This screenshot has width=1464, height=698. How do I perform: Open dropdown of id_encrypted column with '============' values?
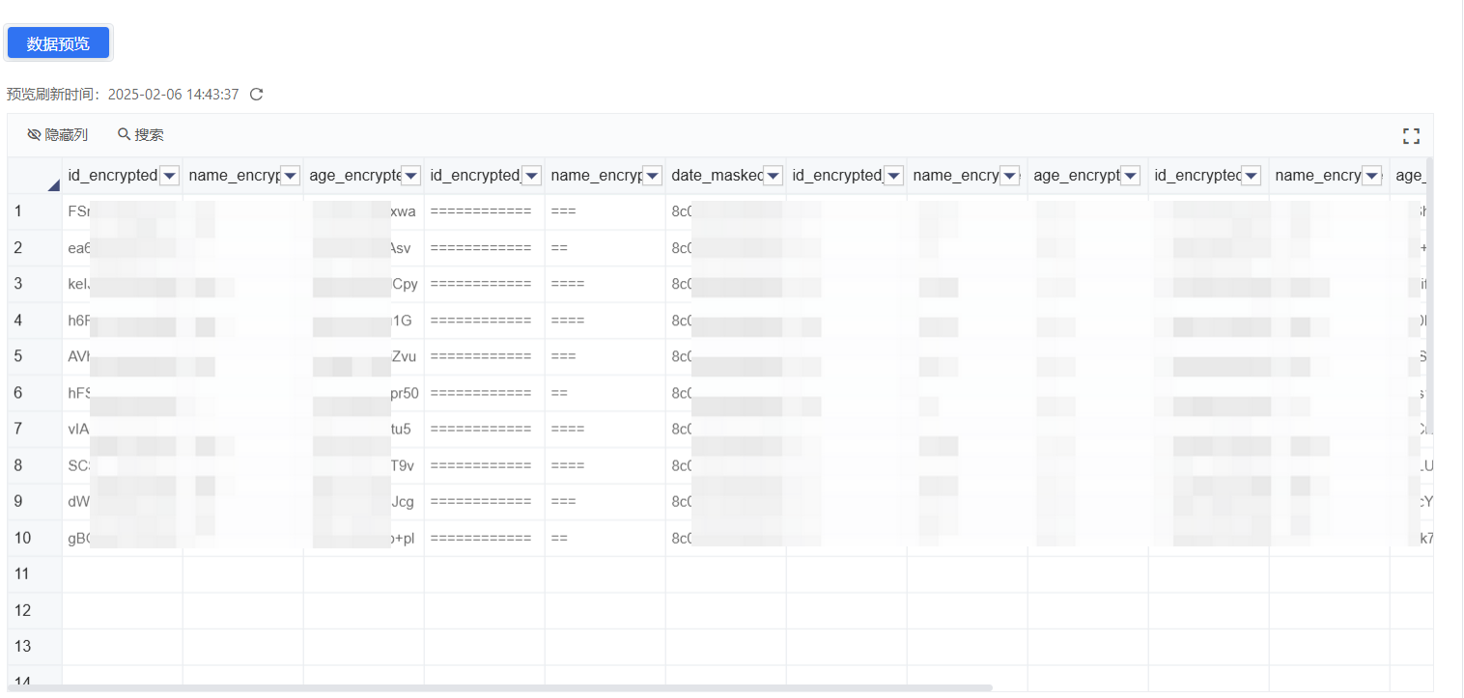tap(531, 176)
